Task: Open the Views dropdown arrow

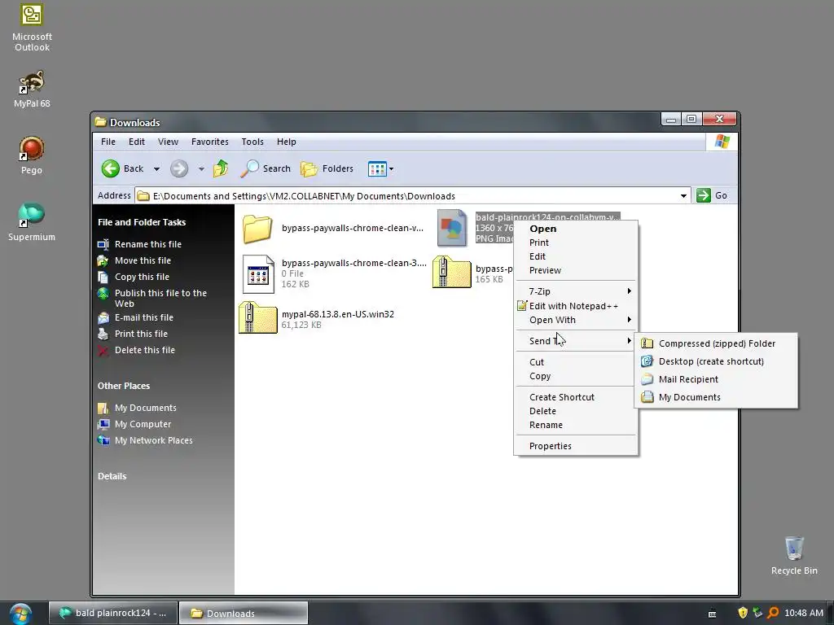Action: click(392, 169)
